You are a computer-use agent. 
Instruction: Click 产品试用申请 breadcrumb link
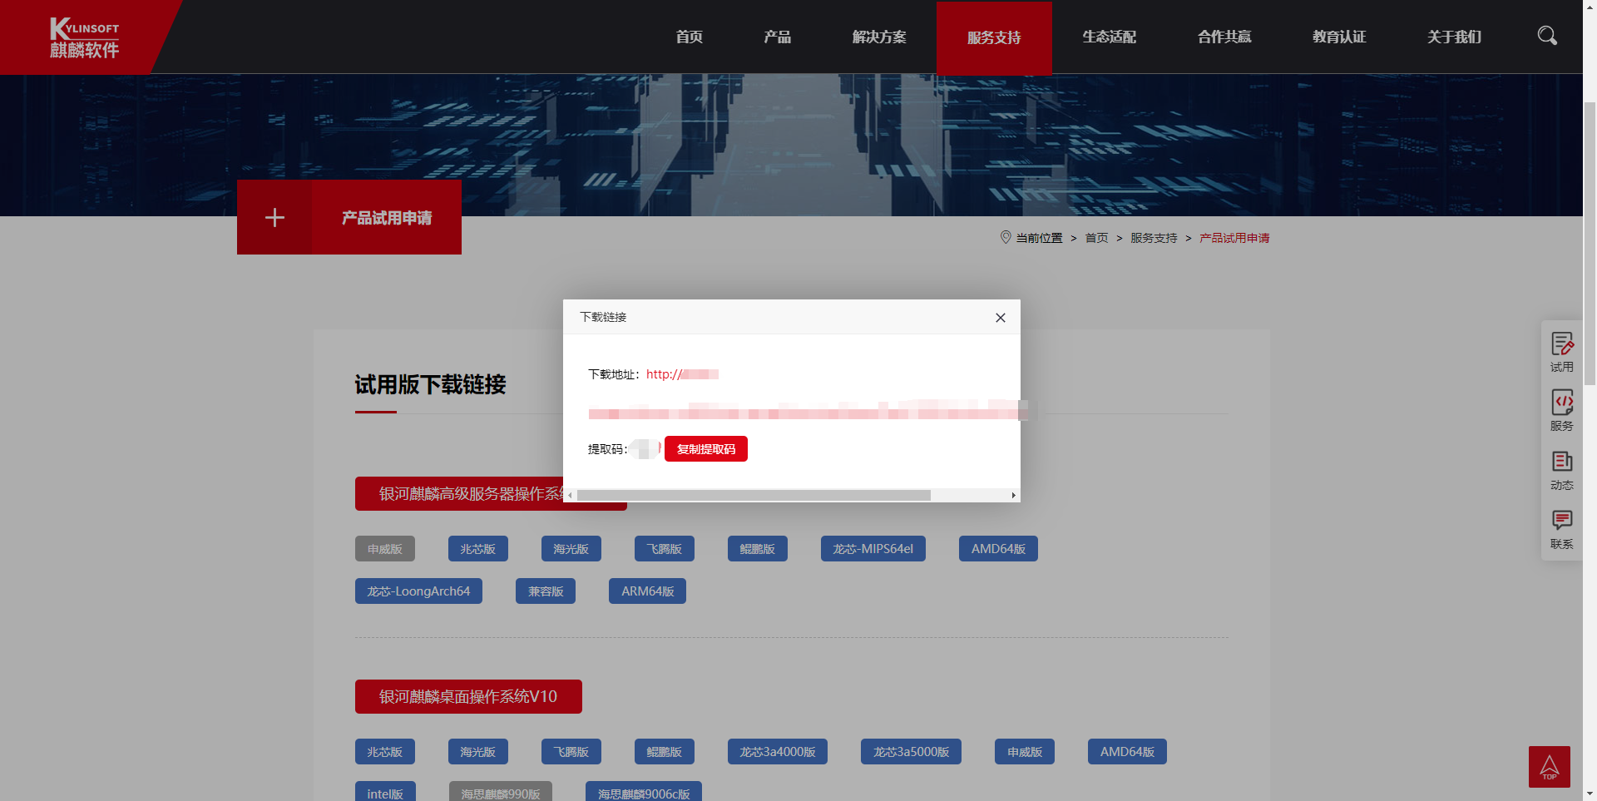click(x=1234, y=238)
